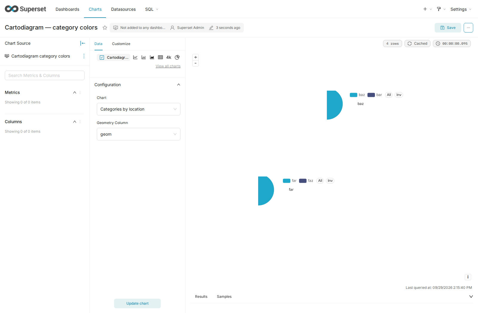Screen dimensions: 478x313
Task: Open the chart actions ellipsis menu
Action: click(x=468, y=28)
